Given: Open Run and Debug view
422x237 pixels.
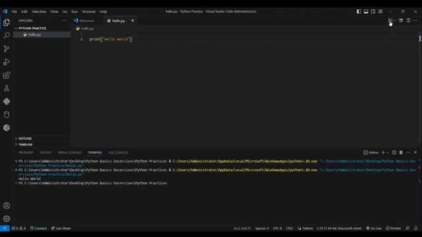Looking at the screenshot, I should 7,62.
